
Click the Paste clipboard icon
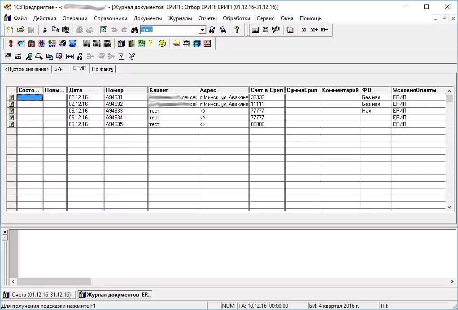(66, 30)
